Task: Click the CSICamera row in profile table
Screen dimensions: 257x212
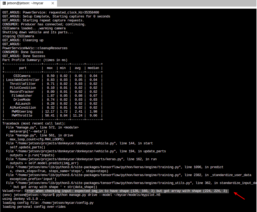Action: [x=53, y=76]
